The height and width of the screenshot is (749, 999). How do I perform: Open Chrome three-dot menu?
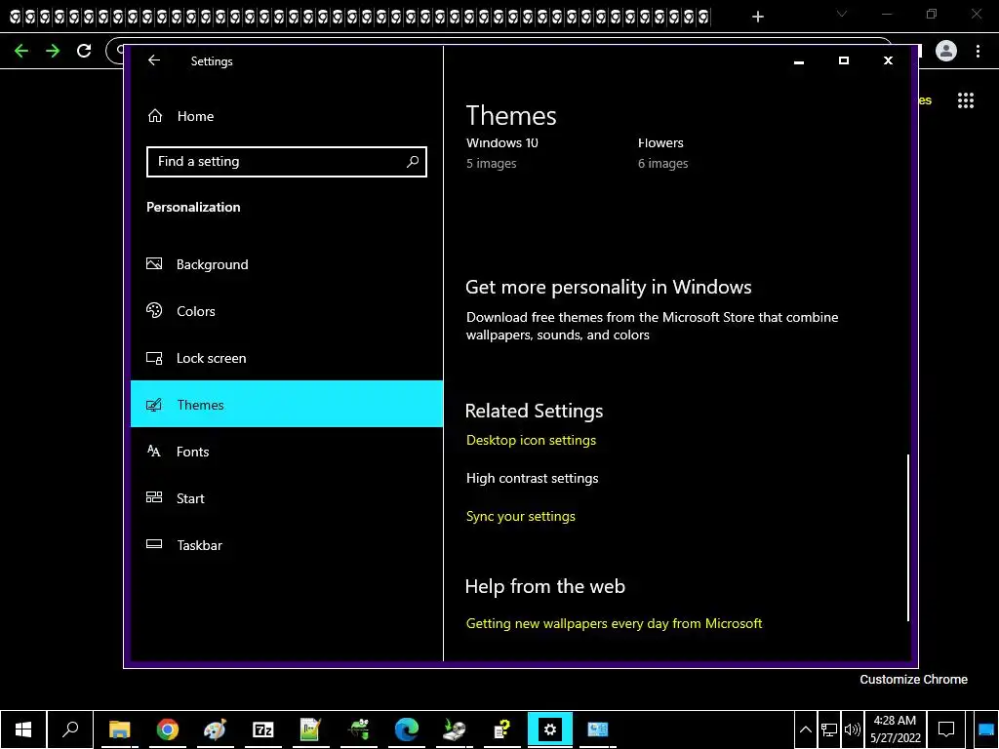click(978, 51)
